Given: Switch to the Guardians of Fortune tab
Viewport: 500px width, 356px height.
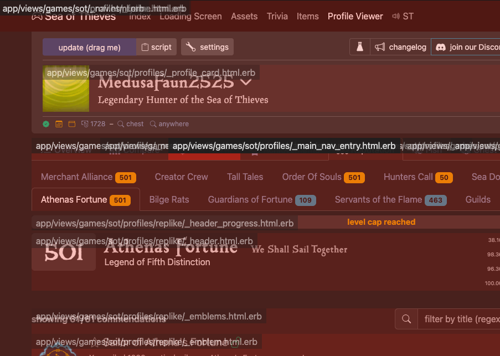Looking at the screenshot, I should point(250,200).
